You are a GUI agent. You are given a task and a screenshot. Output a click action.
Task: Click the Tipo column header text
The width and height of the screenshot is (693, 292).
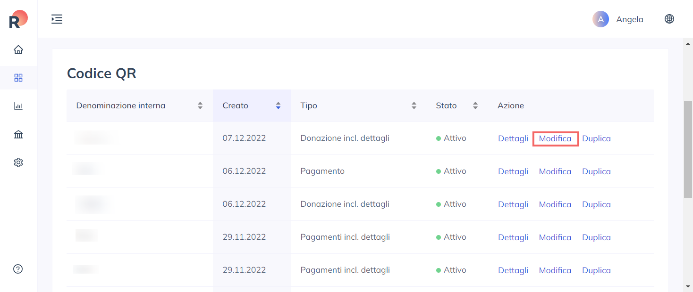pyautogui.click(x=309, y=105)
